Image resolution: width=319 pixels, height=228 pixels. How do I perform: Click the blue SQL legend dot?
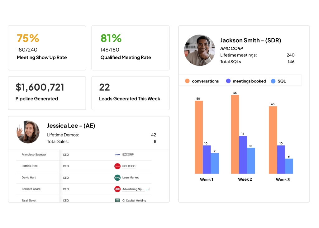(x=273, y=81)
